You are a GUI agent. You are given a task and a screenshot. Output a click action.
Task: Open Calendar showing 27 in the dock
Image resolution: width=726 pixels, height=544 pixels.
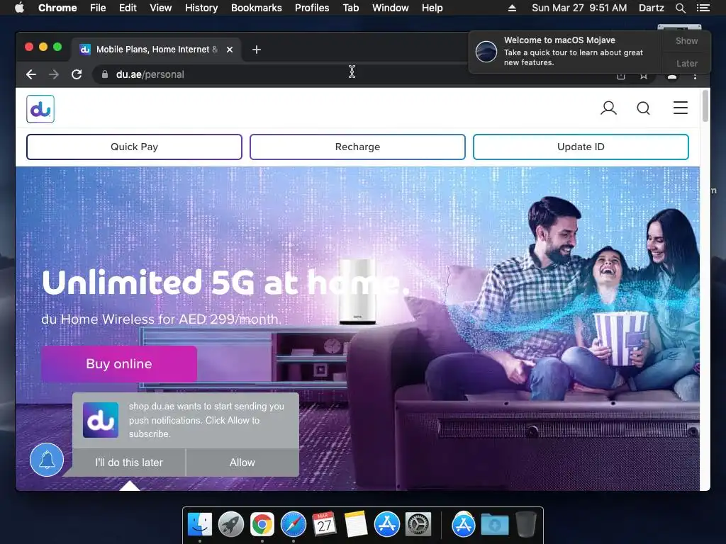coord(324,524)
